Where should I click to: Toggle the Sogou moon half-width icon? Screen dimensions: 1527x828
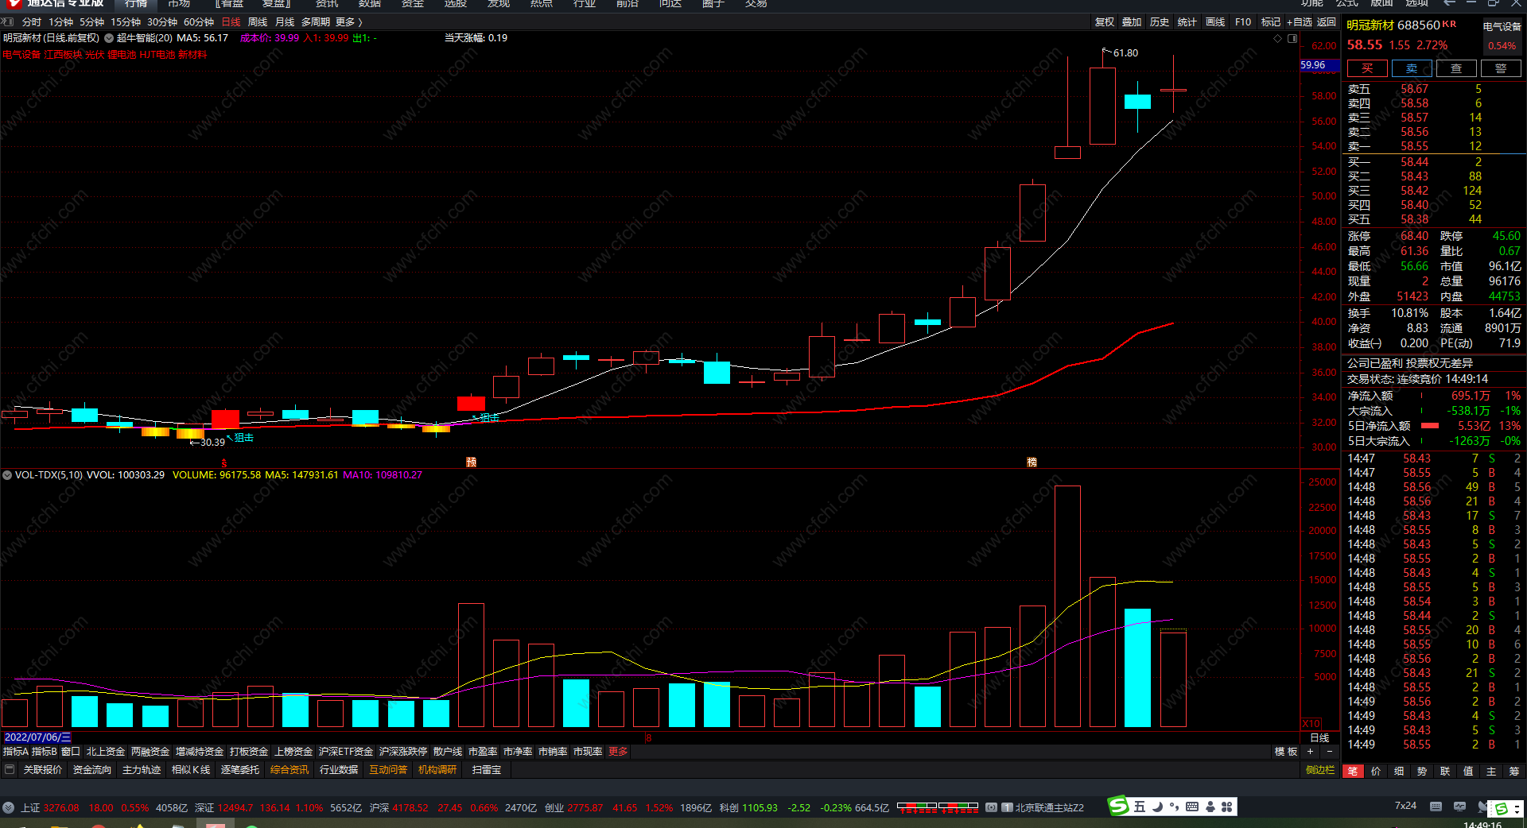tap(1157, 807)
